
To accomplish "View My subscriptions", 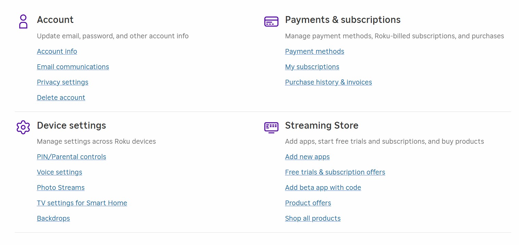I will 312,67.
